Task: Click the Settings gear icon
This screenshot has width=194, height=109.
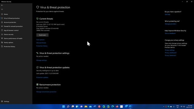Action: pos(2,101)
